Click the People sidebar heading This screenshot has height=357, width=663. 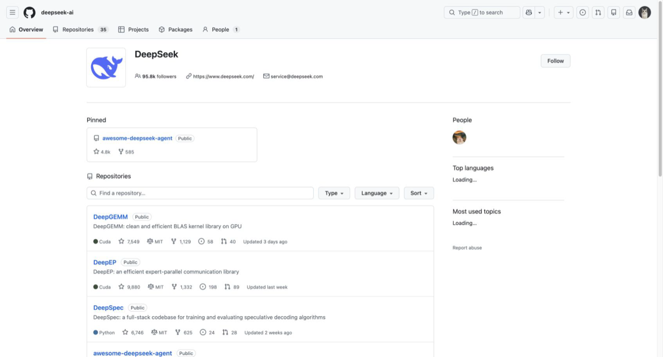pos(462,120)
